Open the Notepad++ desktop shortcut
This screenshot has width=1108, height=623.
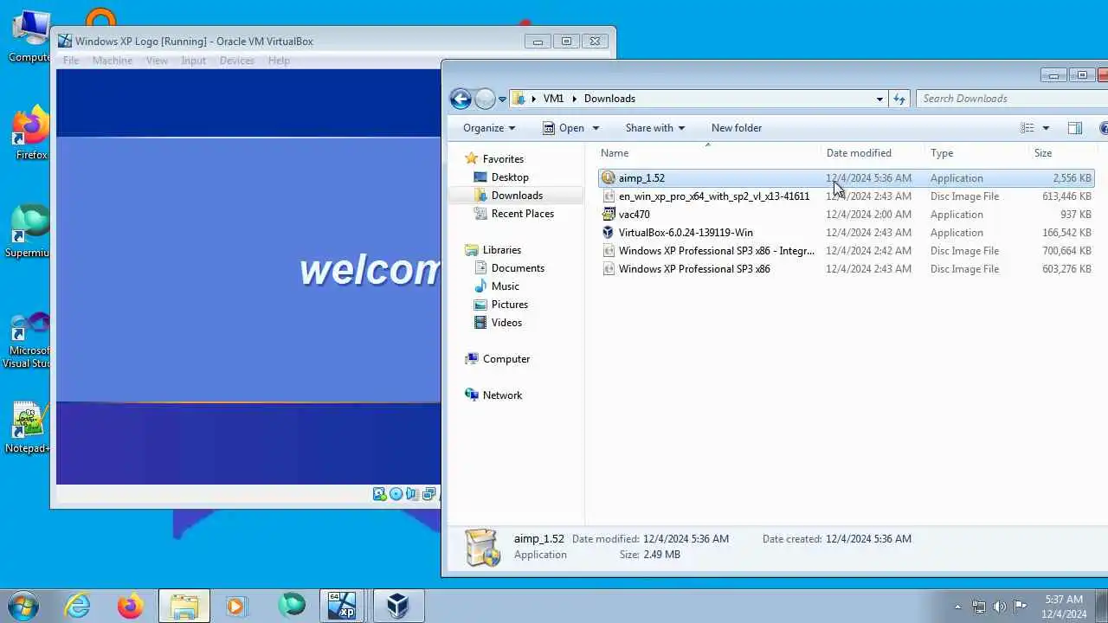(29, 427)
